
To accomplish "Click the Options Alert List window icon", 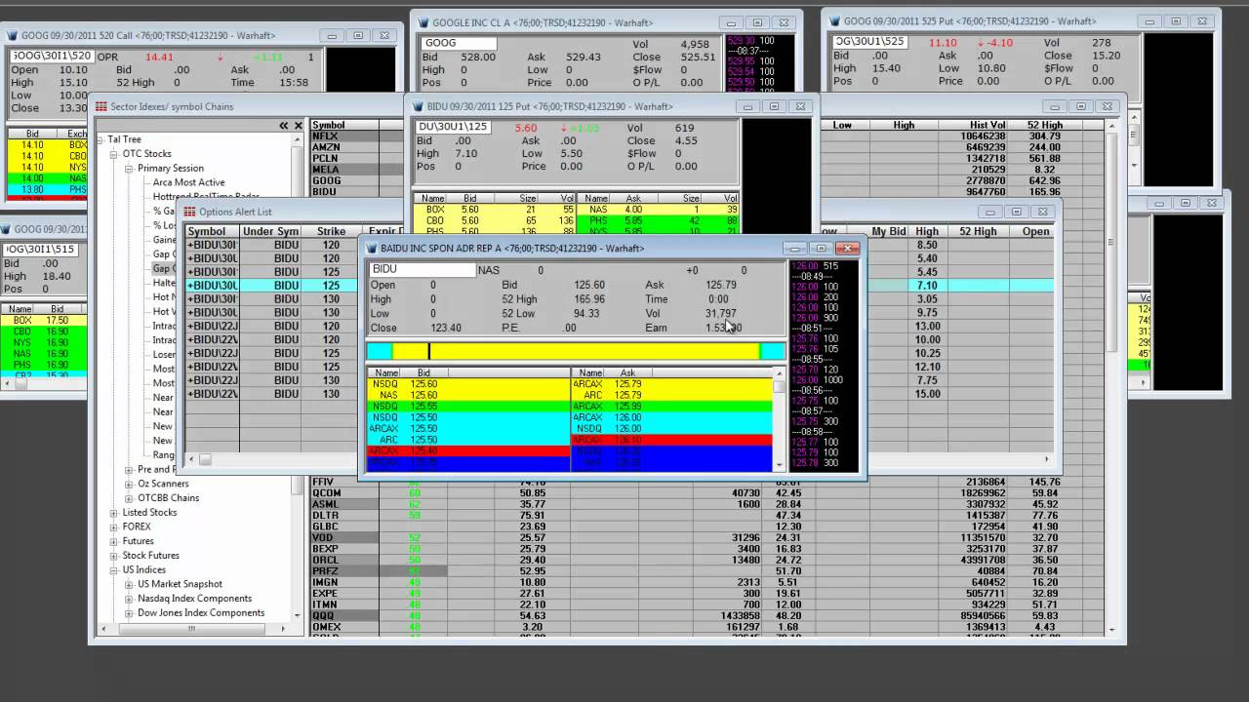I will [x=190, y=212].
